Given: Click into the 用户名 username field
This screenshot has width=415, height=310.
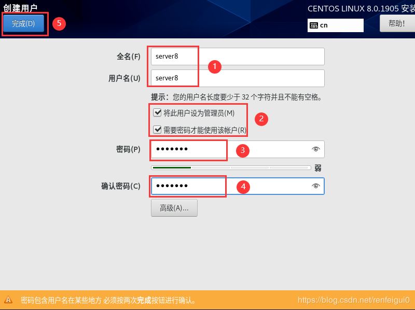Looking at the screenshot, I should pyautogui.click(x=238, y=78).
